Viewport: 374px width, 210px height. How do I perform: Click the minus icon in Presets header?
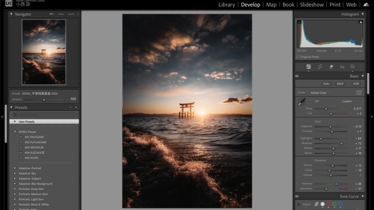tap(70, 107)
